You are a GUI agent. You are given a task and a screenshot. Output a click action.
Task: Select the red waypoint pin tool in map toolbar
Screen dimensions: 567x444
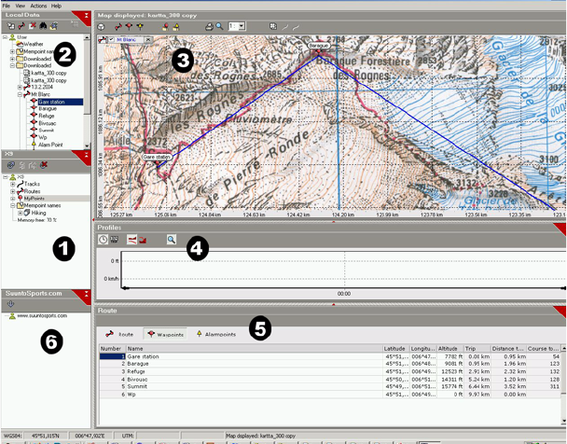[129, 27]
